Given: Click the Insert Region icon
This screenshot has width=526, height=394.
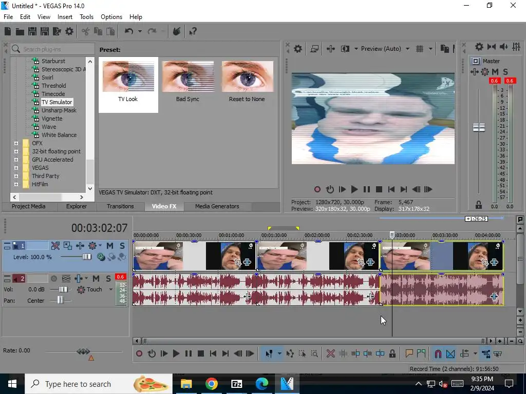Looking at the screenshot, I should (421, 353).
